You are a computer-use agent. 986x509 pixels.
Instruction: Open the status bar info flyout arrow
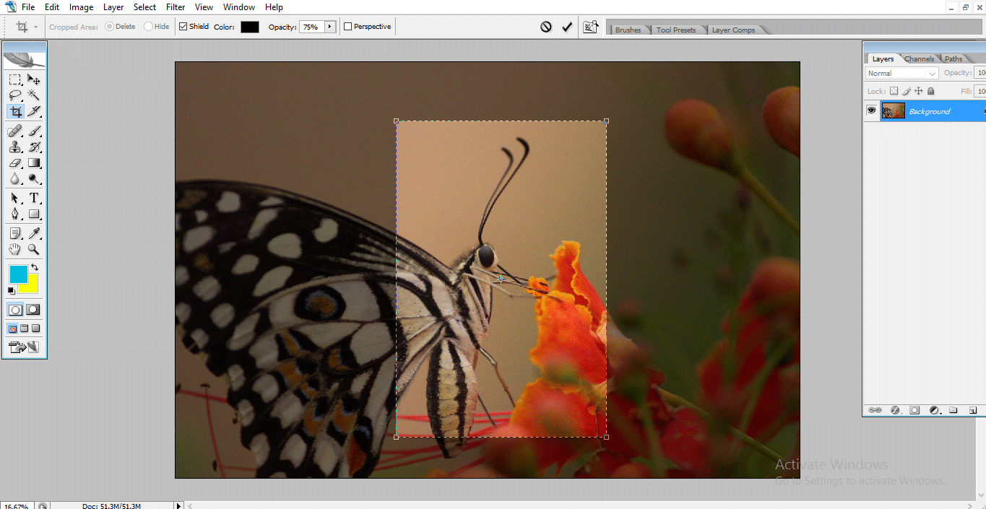pos(179,506)
